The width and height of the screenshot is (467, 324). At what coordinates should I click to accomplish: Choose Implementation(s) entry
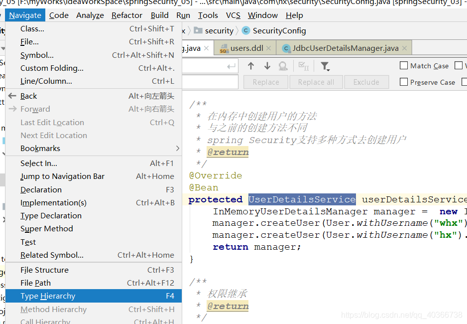(94, 203)
